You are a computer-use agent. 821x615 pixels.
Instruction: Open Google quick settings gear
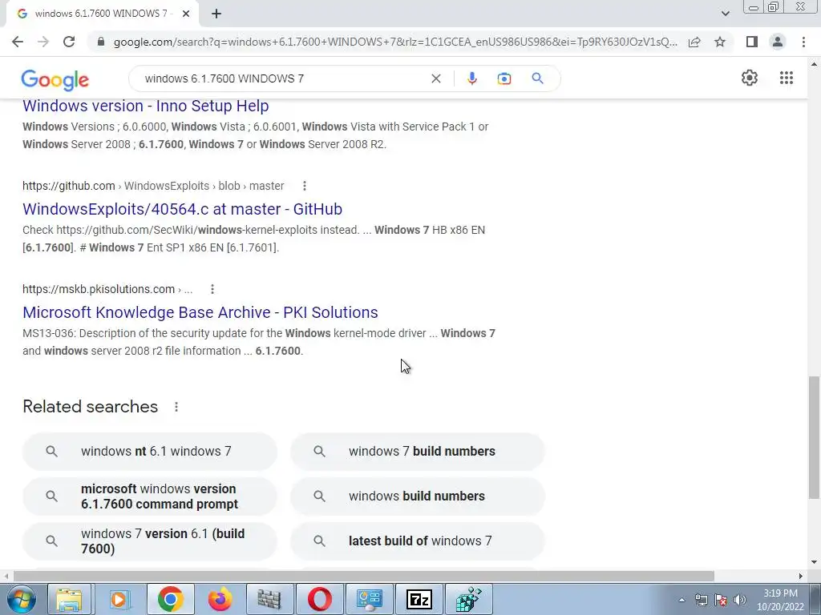pos(750,78)
